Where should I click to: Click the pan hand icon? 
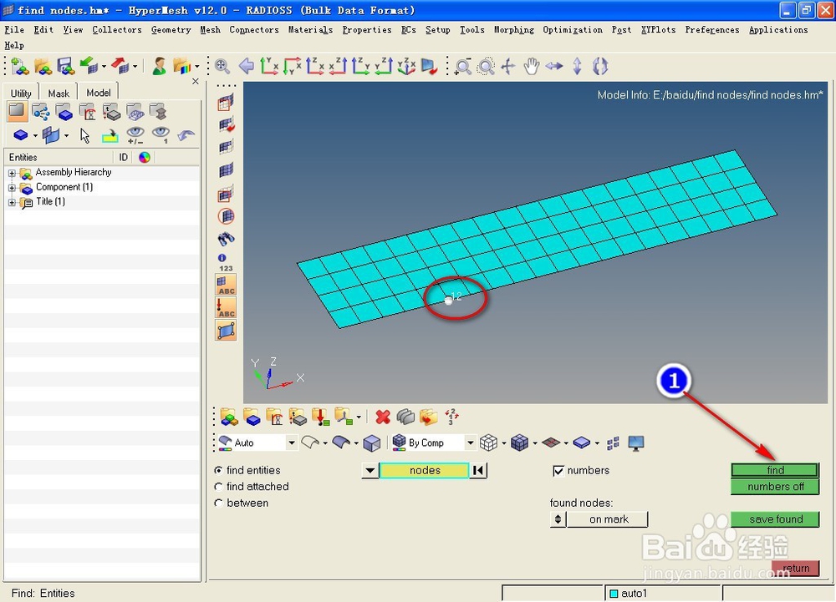point(531,67)
